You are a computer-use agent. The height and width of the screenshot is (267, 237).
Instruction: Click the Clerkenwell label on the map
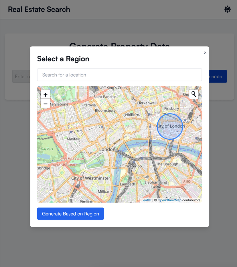(x=147, y=103)
